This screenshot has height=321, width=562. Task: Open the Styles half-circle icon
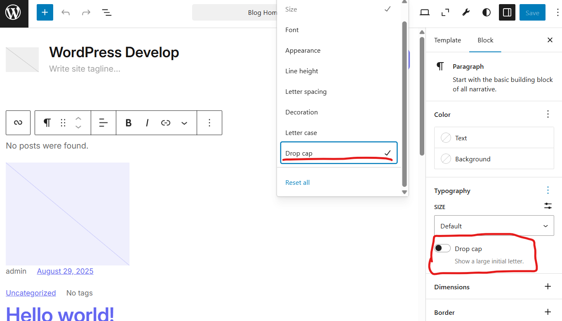[487, 12]
